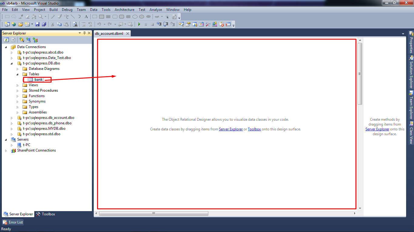This screenshot has height=232, width=414.
Task: Click the Connect to Server icon
Action: pos(29,40)
